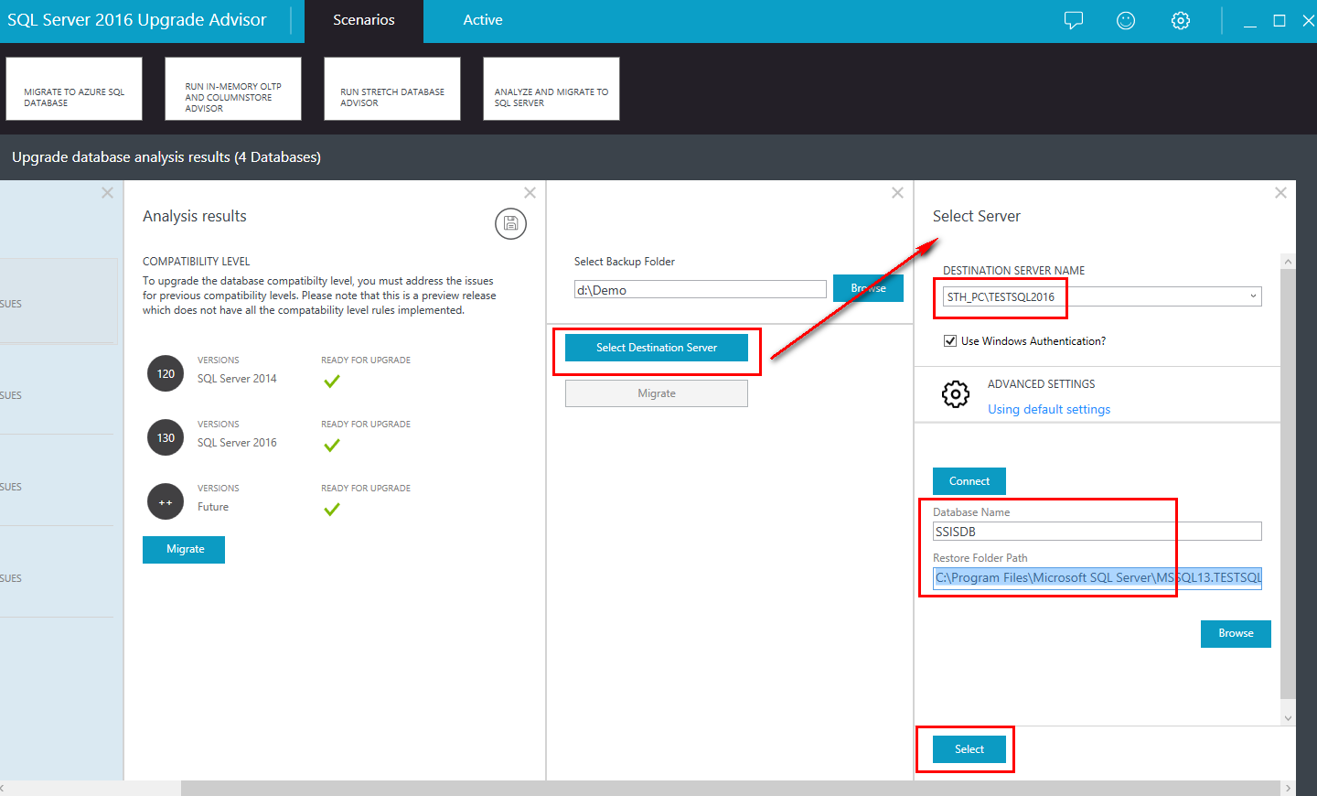Click the 120 compatibility level badge
This screenshot has height=796, width=1317.
click(166, 373)
